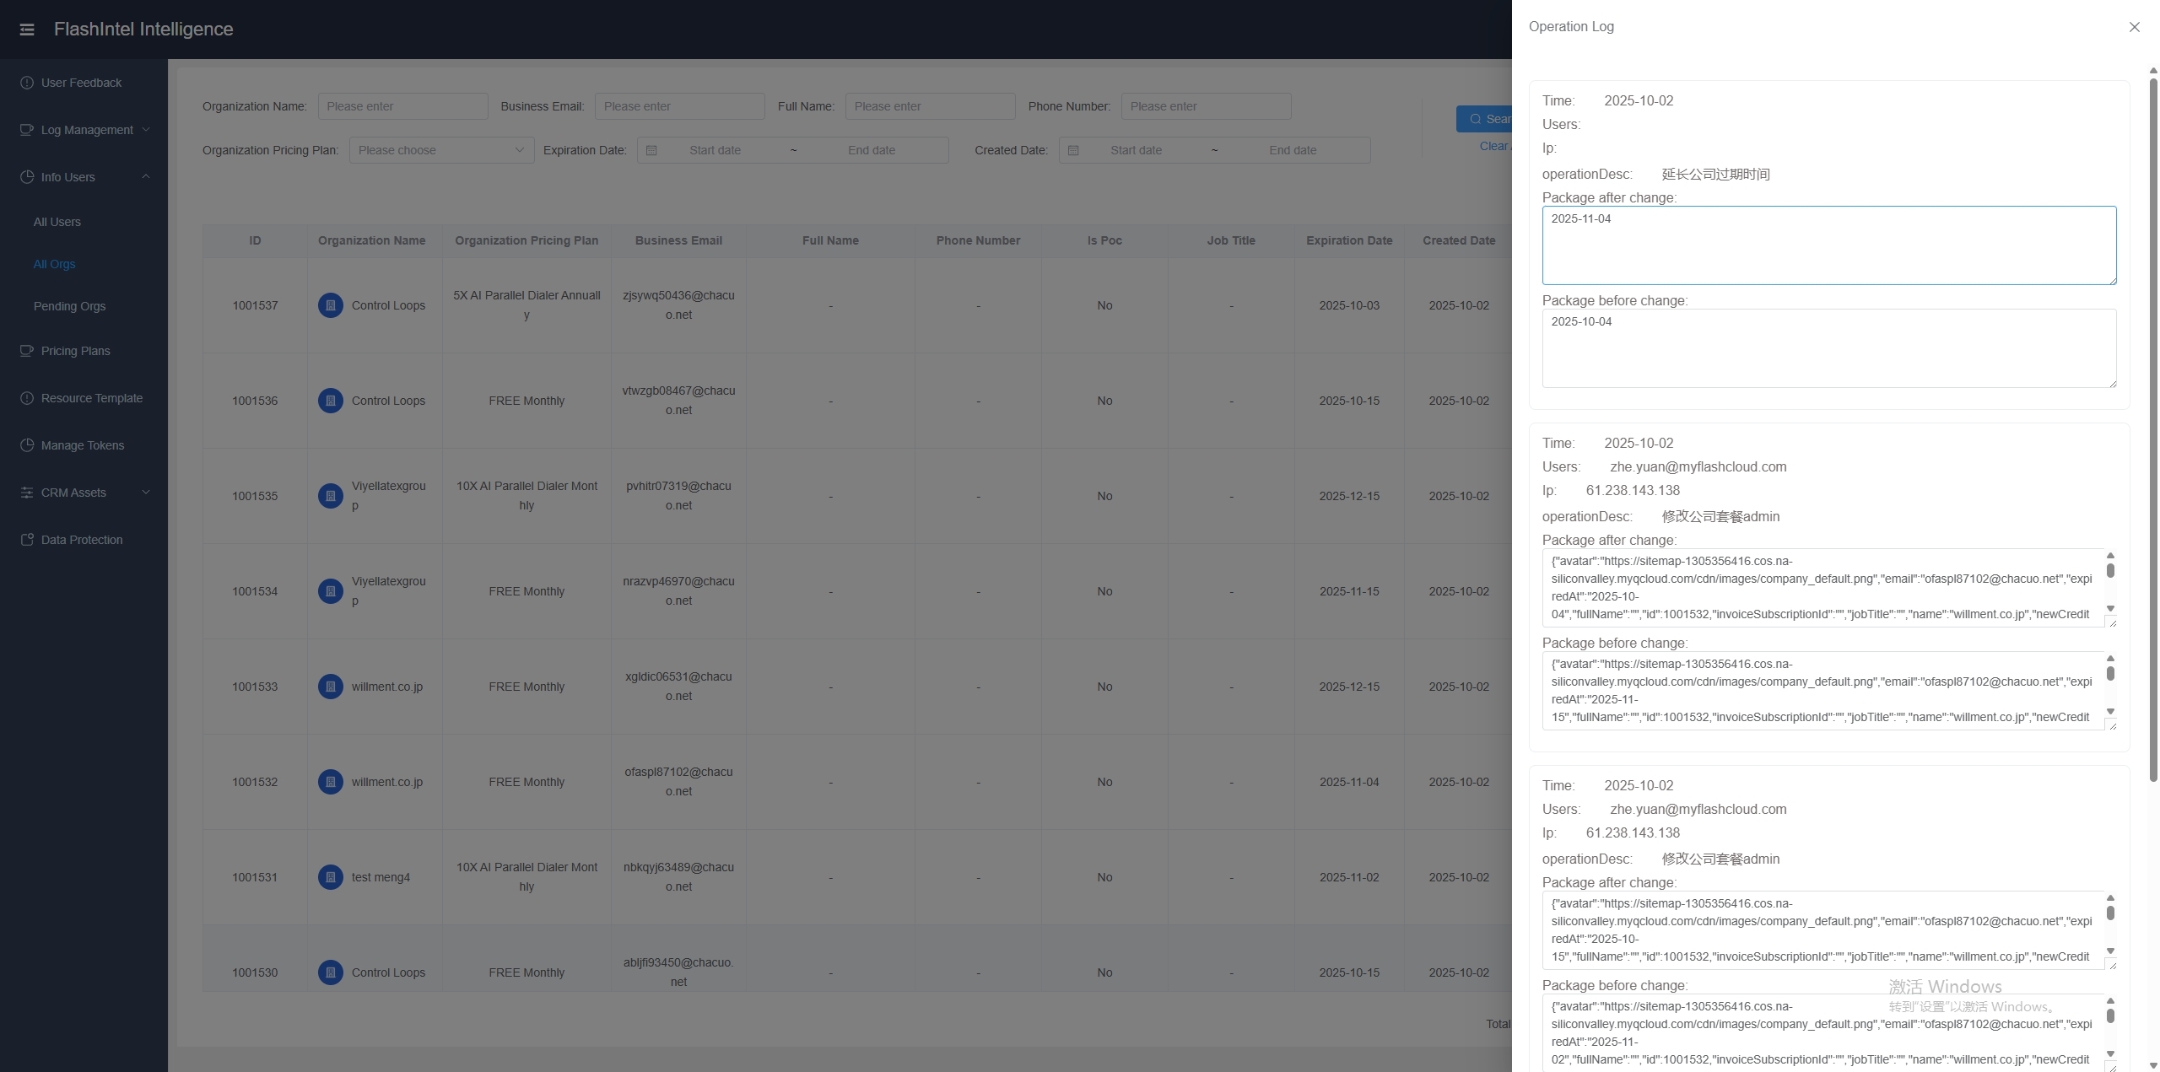The height and width of the screenshot is (1072, 2160).
Task: Close the Operation Log panel
Action: coord(2134,27)
